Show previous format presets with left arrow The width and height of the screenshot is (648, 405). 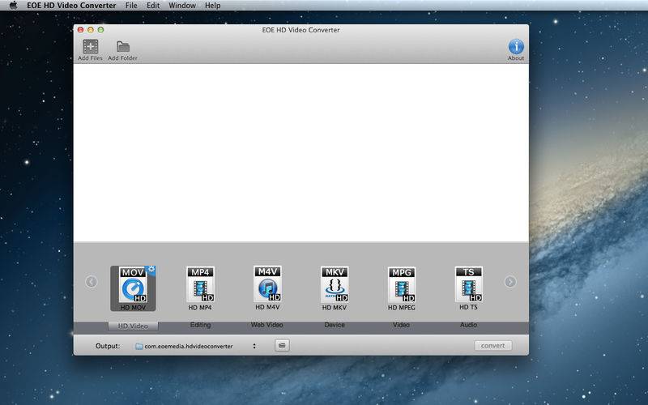(x=92, y=282)
